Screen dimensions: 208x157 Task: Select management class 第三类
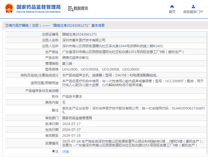[67, 64]
